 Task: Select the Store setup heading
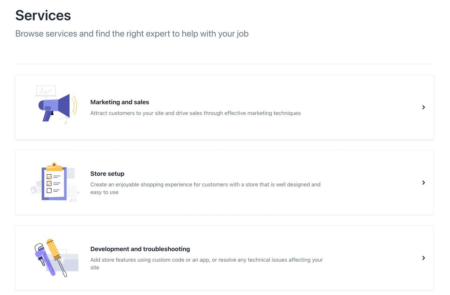(107, 174)
